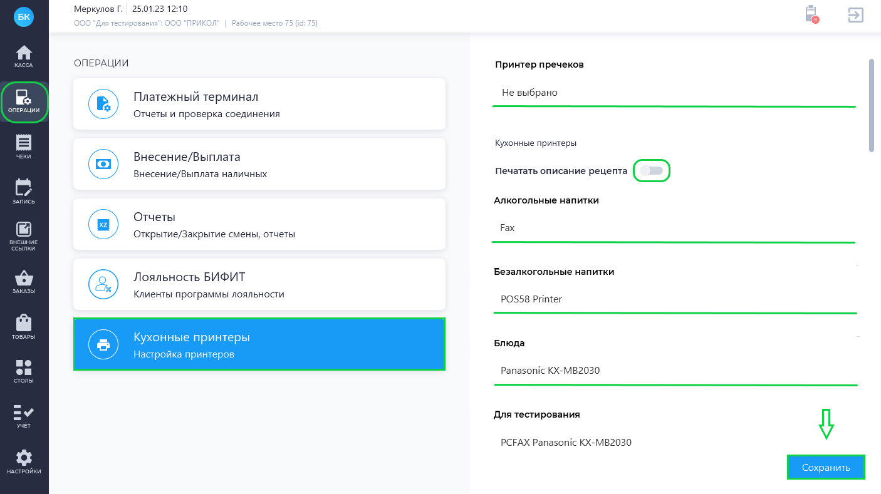Open the Для тестирования printer dropdown
Image resolution: width=881 pixels, height=494 pixels.
(674, 442)
